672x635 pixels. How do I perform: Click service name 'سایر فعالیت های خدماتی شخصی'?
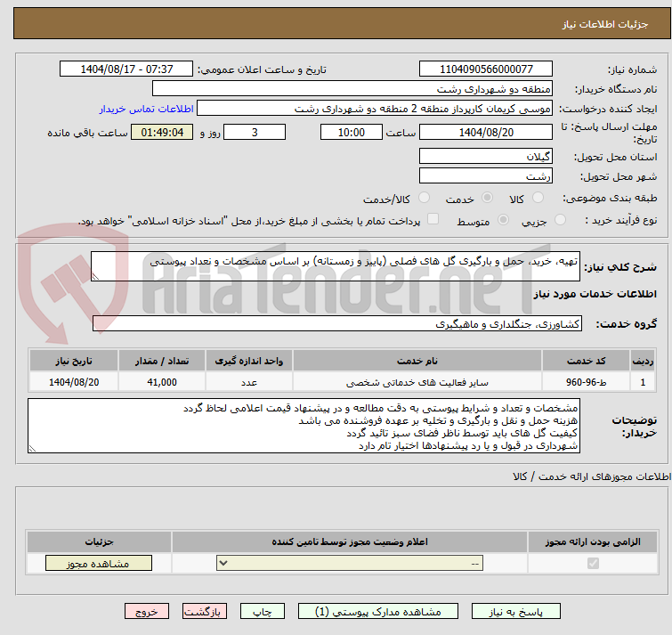417,382
